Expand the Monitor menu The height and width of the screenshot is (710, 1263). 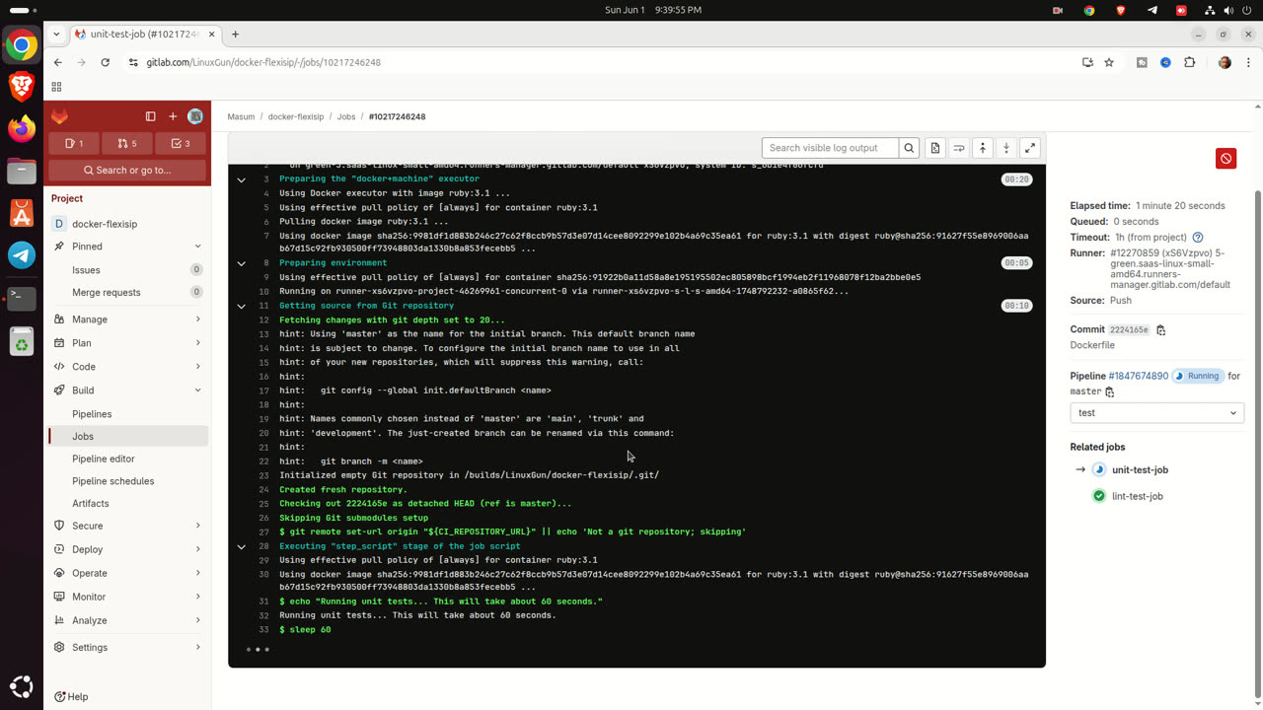click(127, 597)
